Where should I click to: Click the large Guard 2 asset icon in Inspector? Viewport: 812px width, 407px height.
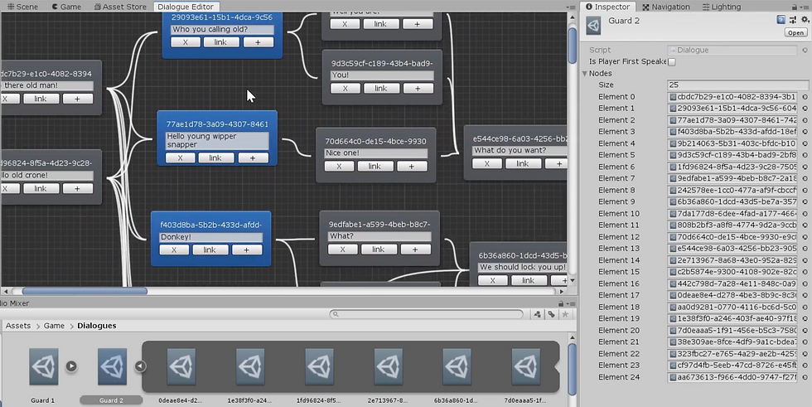pos(593,25)
